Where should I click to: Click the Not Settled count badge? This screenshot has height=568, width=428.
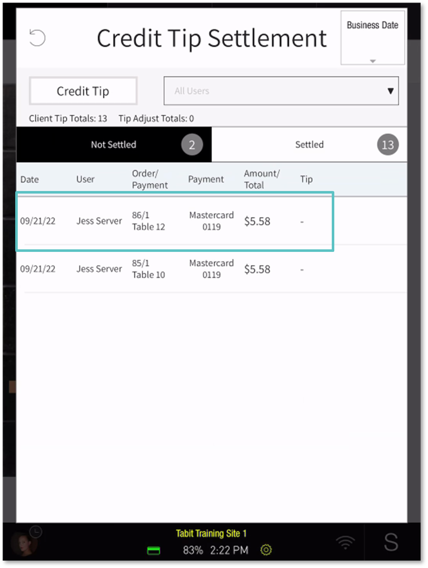192,145
